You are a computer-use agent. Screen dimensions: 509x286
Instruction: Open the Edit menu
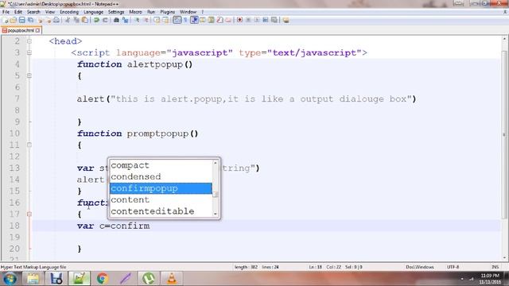pyautogui.click(x=18, y=12)
